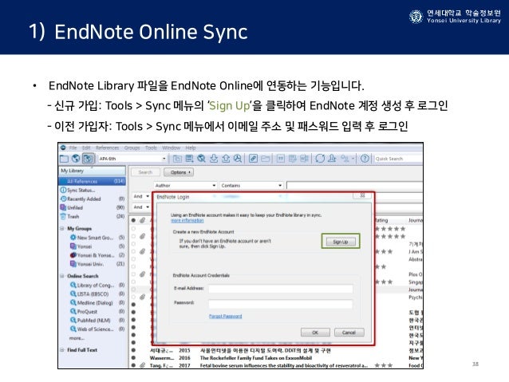Click the Sync Library circular-arrows icon

click(x=320, y=159)
